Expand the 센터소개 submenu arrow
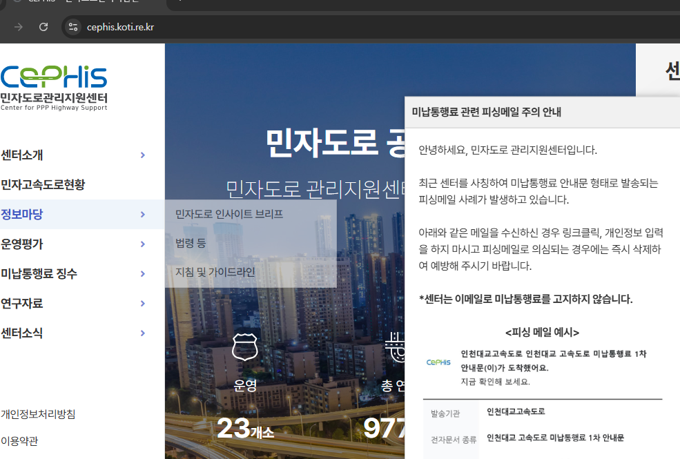This screenshot has height=459, width=680. click(x=143, y=156)
